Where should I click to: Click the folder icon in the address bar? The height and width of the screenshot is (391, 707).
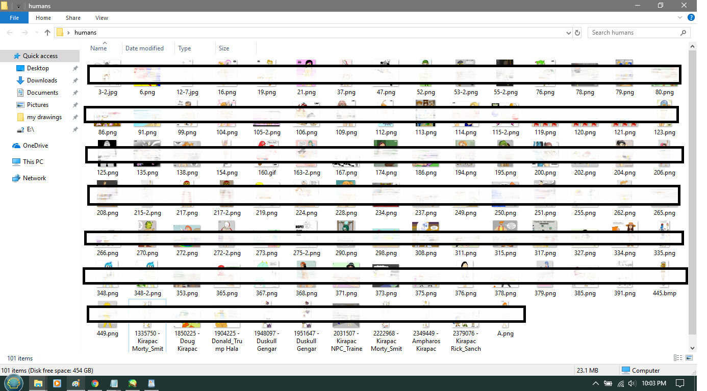[60, 33]
